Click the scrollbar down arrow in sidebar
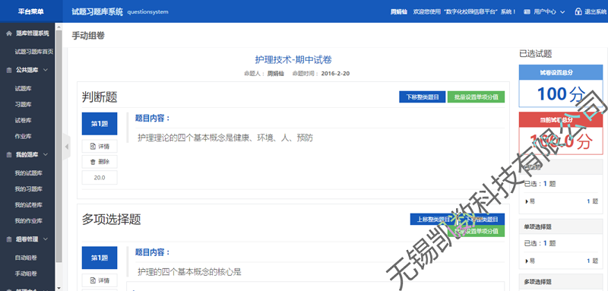 (59, 288)
